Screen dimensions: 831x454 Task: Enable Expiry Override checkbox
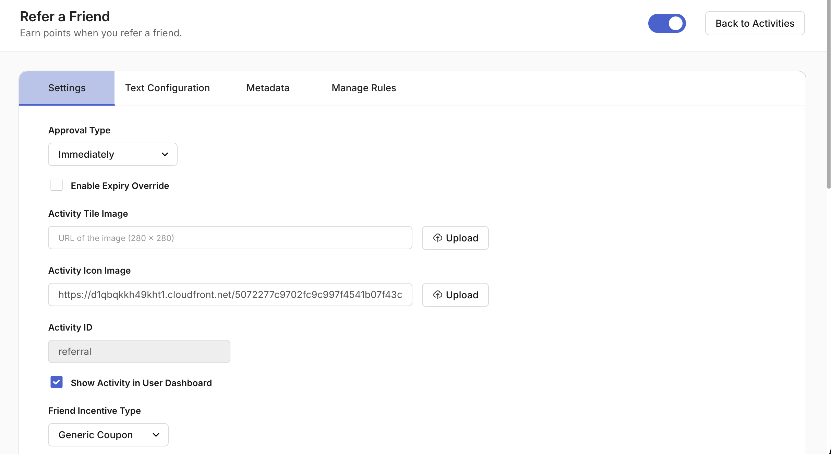coord(57,185)
